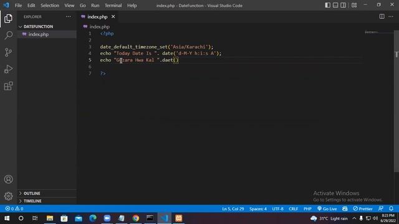Click index.php in the breadcrumb

tap(100, 27)
